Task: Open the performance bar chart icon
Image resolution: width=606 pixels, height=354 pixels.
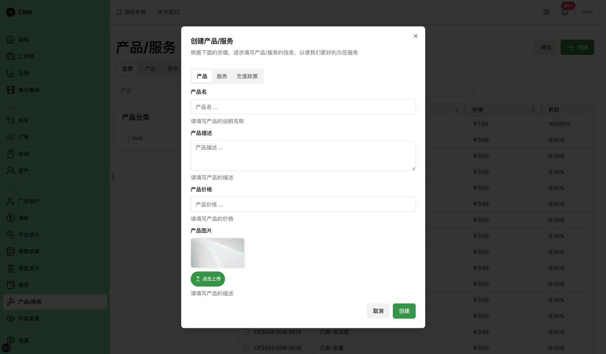Action: pos(11,73)
